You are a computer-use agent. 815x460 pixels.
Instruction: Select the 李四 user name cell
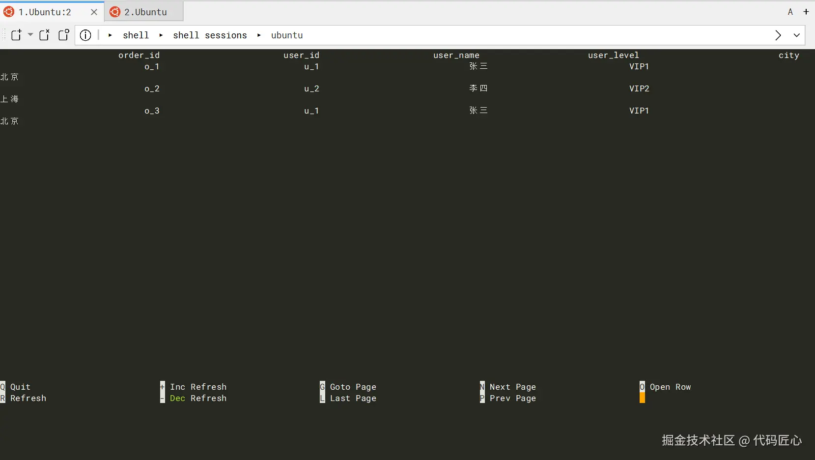tap(478, 88)
